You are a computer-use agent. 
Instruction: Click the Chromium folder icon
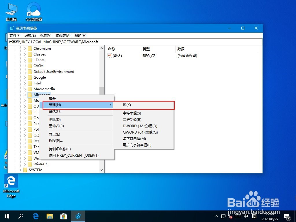point(30,49)
